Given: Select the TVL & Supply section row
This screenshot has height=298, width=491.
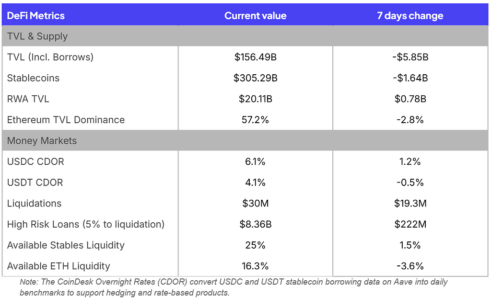Looking at the screenshot, I should pyautogui.click(x=245, y=36).
